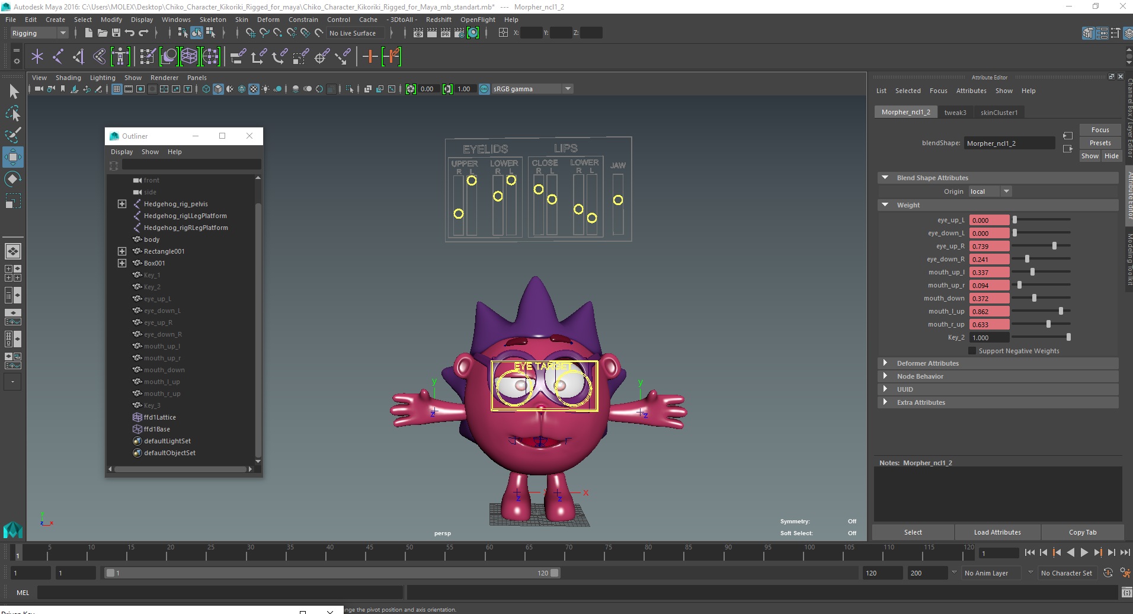The width and height of the screenshot is (1133, 614).
Task: Click the Quick Rig shelf icon
Action: coord(120,56)
